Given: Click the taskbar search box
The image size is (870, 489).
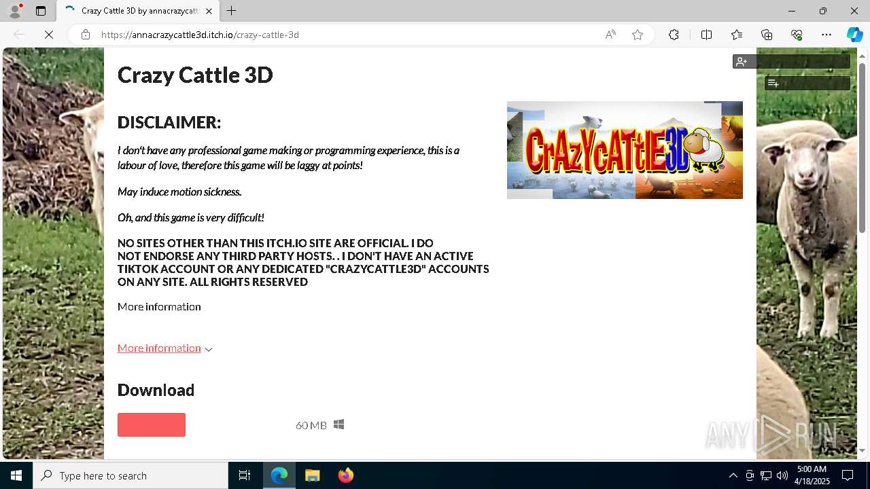Looking at the screenshot, I should pos(130,475).
